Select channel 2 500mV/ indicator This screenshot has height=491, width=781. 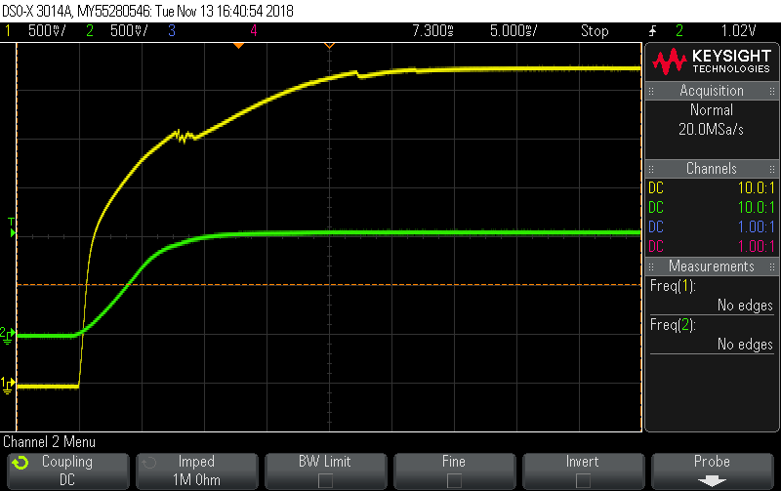pos(116,31)
